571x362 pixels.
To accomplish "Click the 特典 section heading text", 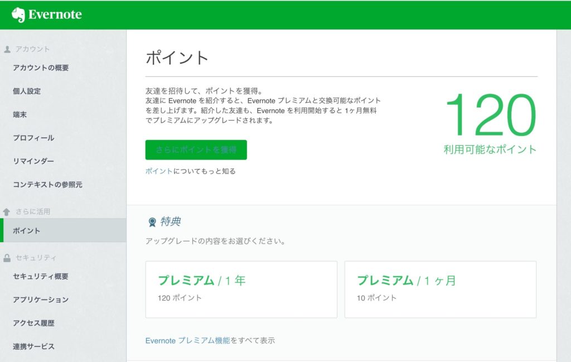I will [x=171, y=221].
